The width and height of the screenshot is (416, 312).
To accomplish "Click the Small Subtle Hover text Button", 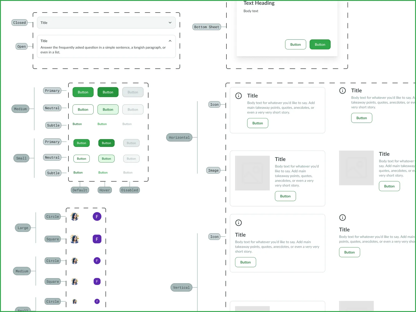I will pos(103,173).
